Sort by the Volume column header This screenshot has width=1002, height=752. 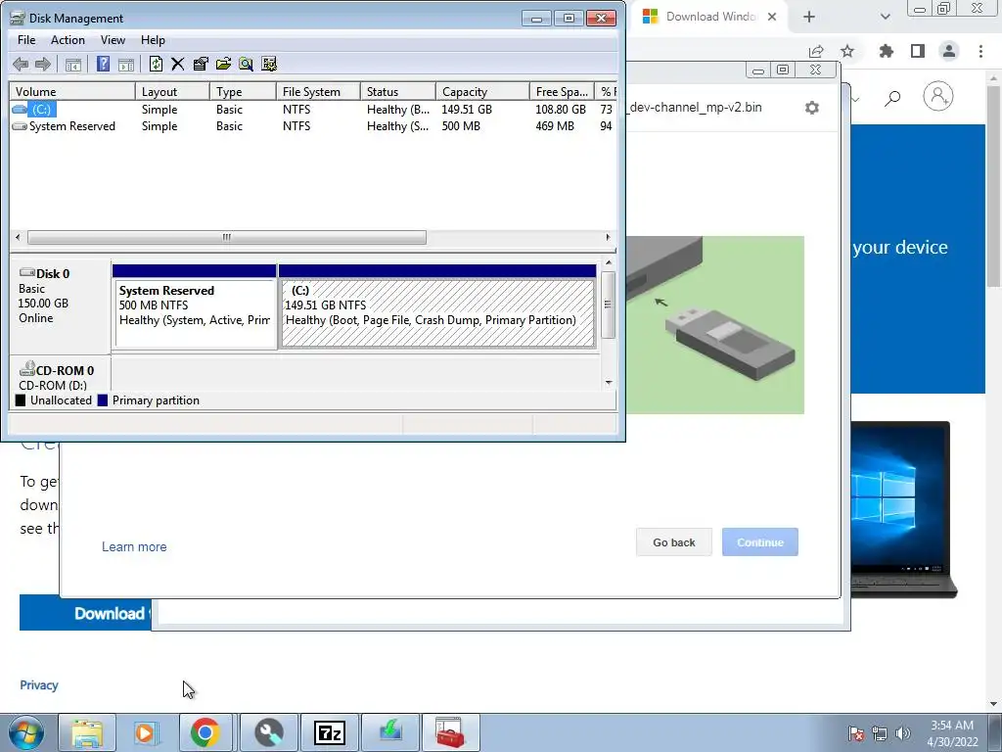[x=72, y=91]
